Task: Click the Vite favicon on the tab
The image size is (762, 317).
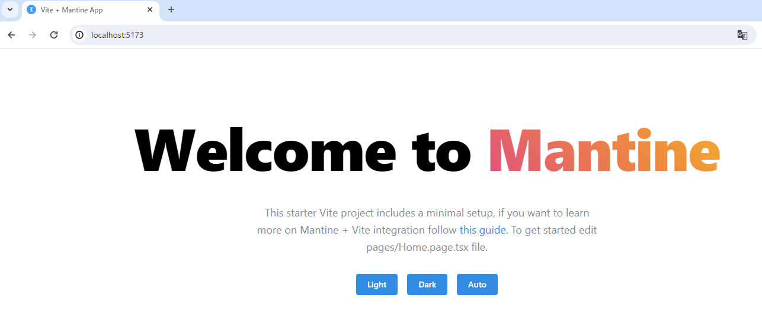Action: (x=31, y=10)
